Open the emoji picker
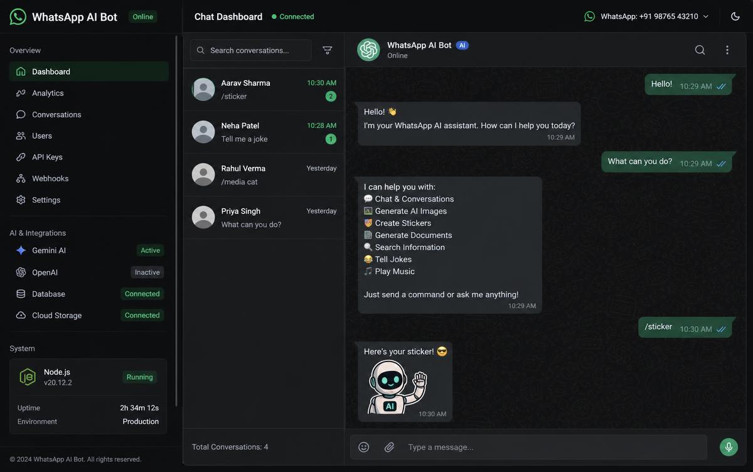753x472 pixels. [x=364, y=447]
